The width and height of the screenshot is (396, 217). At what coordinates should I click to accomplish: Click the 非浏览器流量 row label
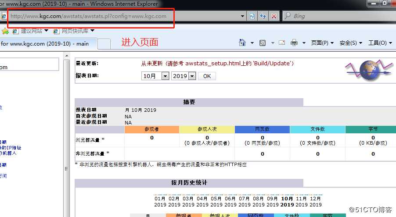93,153
